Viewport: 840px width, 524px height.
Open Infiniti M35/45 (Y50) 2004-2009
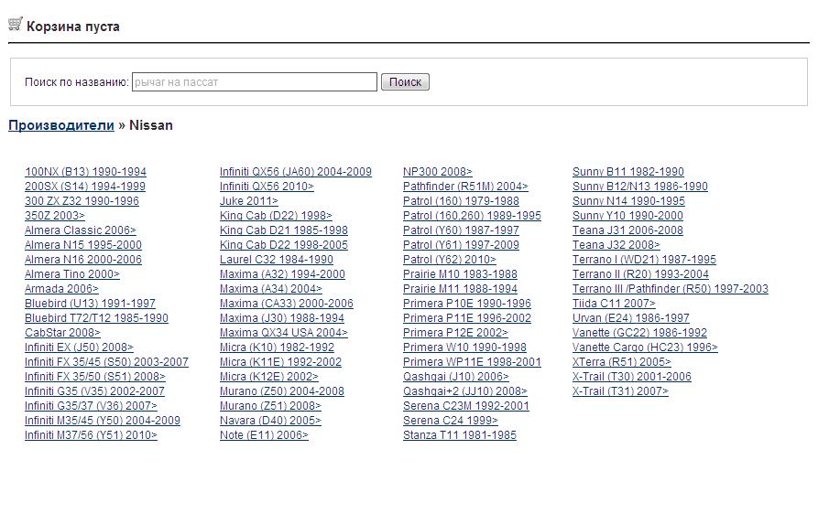click(103, 421)
